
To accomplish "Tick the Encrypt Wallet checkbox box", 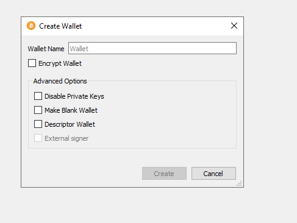I will pyautogui.click(x=32, y=63).
